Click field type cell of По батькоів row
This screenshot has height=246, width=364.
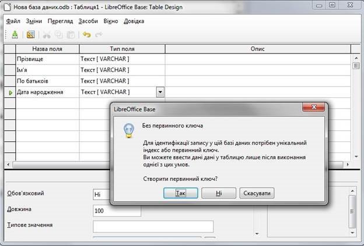click(x=122, y=81)
